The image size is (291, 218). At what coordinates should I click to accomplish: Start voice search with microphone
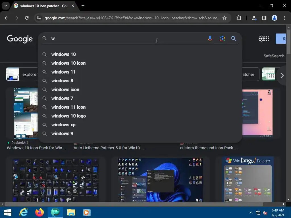coord(210,39)
